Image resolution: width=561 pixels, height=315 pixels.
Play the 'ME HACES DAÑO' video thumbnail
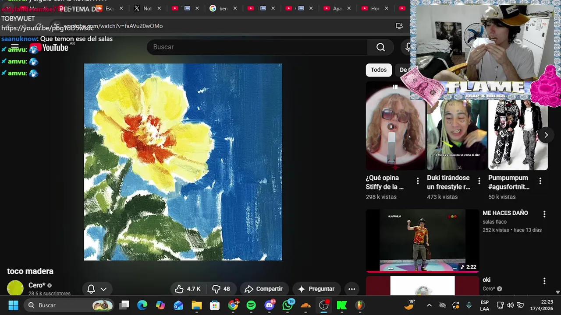(423, 241)
